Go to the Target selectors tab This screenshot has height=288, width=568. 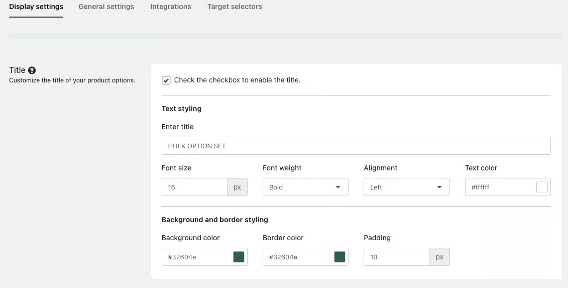(235, 7)
